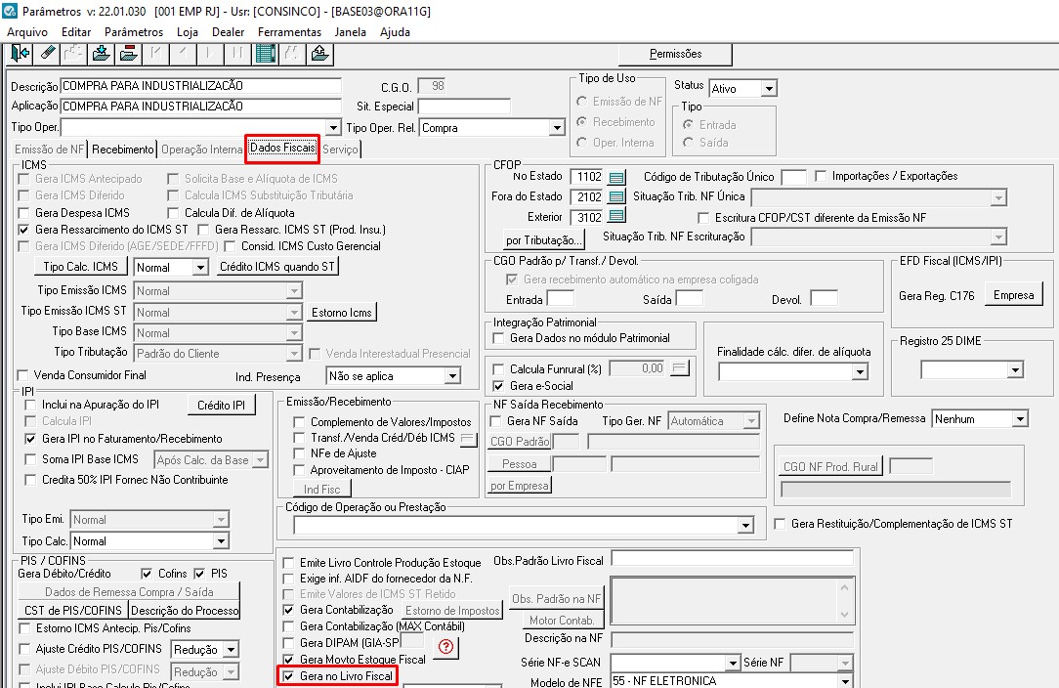The width and height of the screenshot is (1059, 688).
Task: Open Finalidade cálc. difer. de alíquota dropdown
Action: pos(859,371)
